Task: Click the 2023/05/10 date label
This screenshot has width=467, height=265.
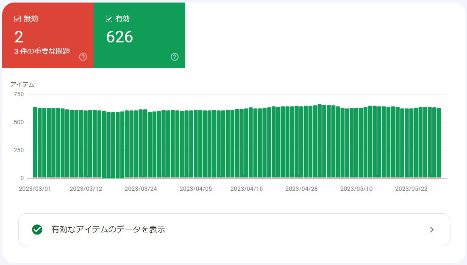Action: [356, 189]
